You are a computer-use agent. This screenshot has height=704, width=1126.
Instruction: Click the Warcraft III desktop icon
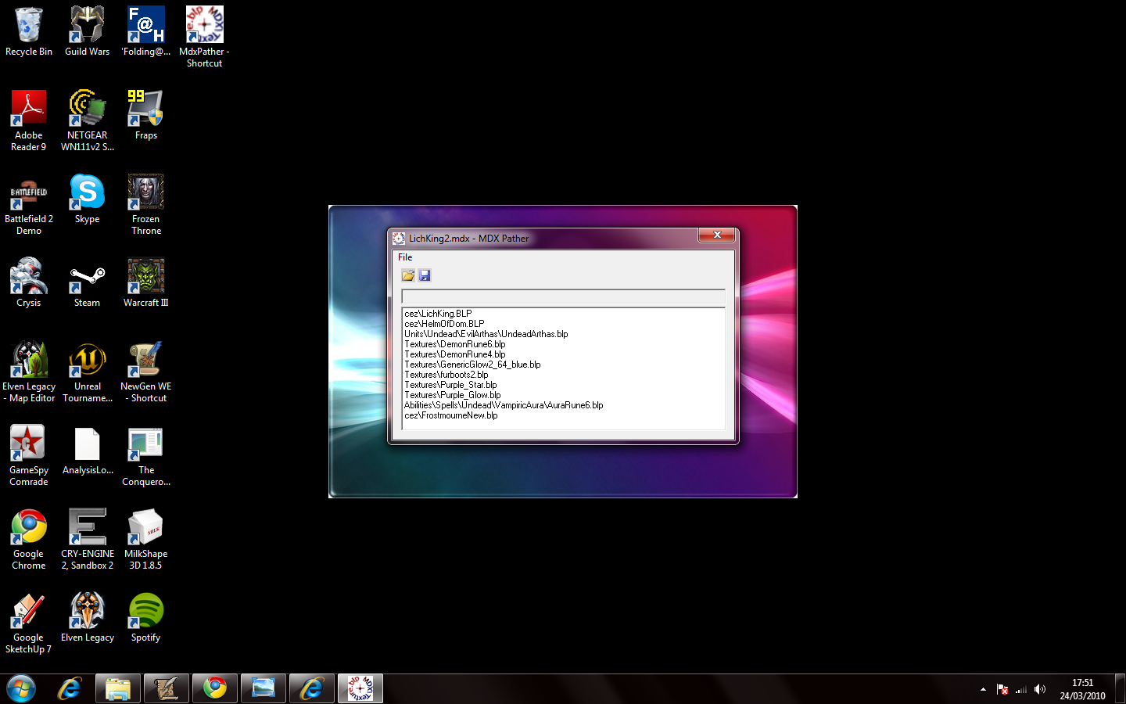[x=146, y=283]
